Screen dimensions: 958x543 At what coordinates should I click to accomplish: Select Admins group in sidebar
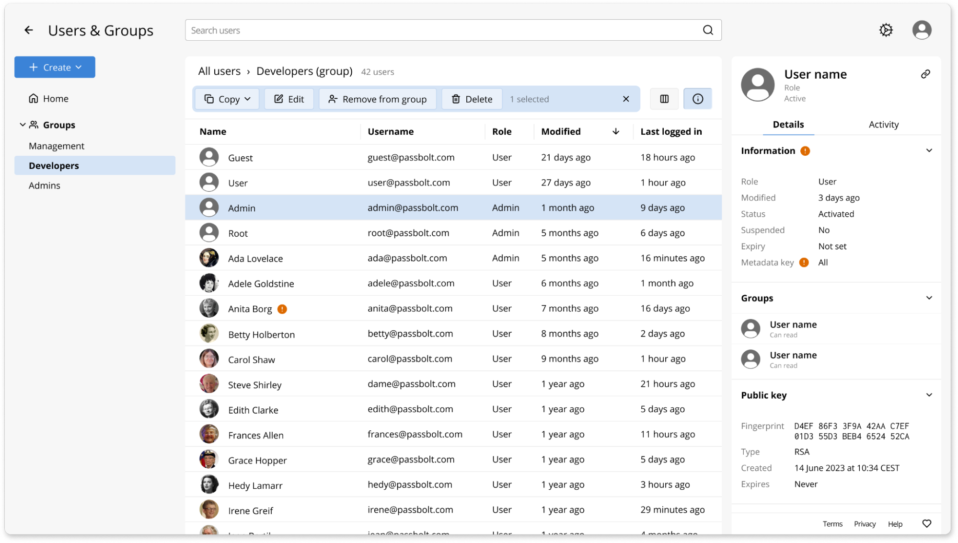tap(45, 185)
